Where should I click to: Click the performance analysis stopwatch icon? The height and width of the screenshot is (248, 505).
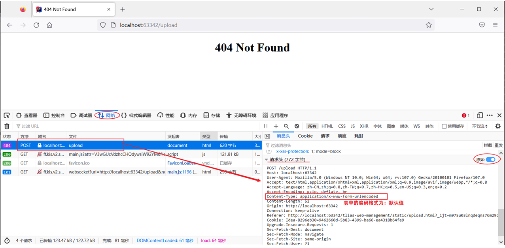point(7,241)
